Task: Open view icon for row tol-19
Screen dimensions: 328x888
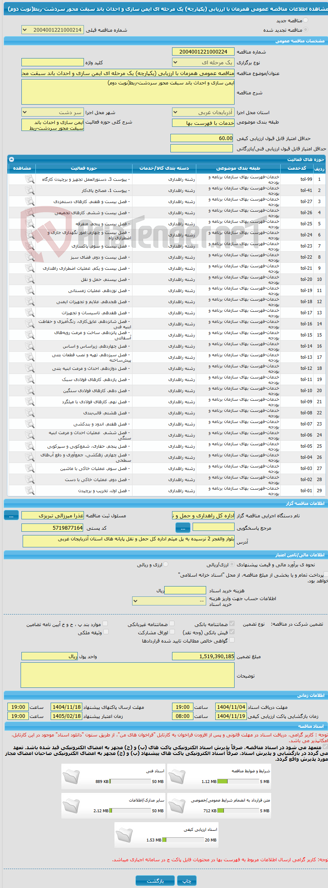Action: pos(29,290)
